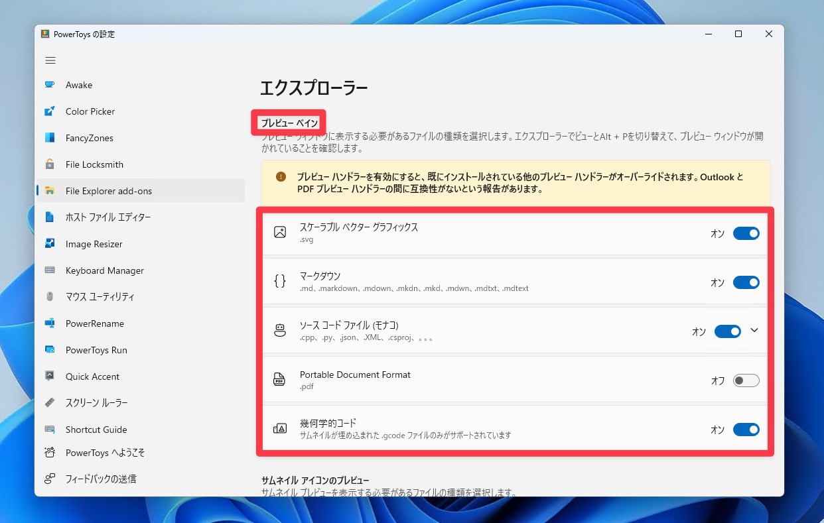
Task: Click the FancyZones layout icon
Action: click(x=50, y=138)
